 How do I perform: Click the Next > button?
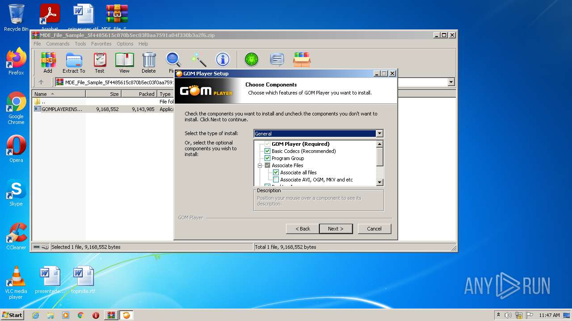(336, 229)
